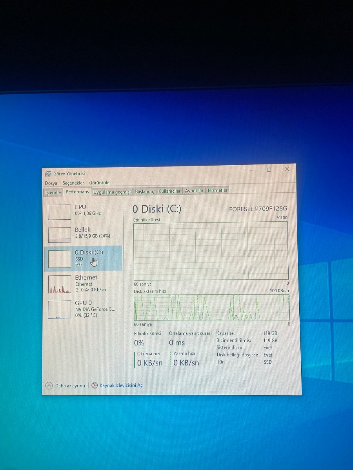Click the Daha az ayrıntı collapse icon
353x470 pixels.
click(49, 385)
